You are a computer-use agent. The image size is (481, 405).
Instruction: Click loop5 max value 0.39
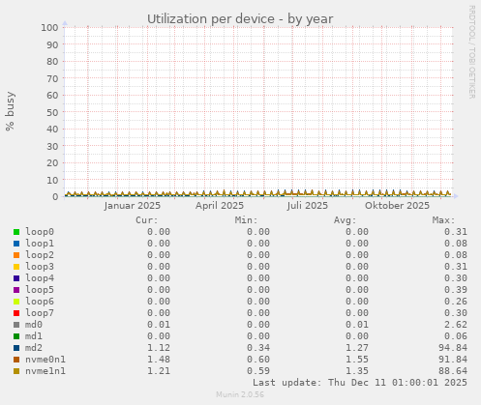pos(456,290)
